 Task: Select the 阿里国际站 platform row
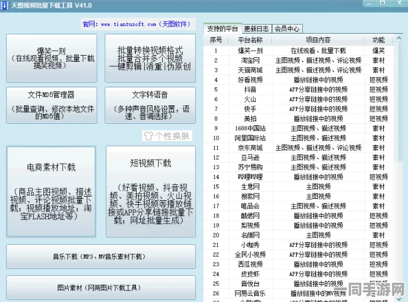(x=299, y=138)
